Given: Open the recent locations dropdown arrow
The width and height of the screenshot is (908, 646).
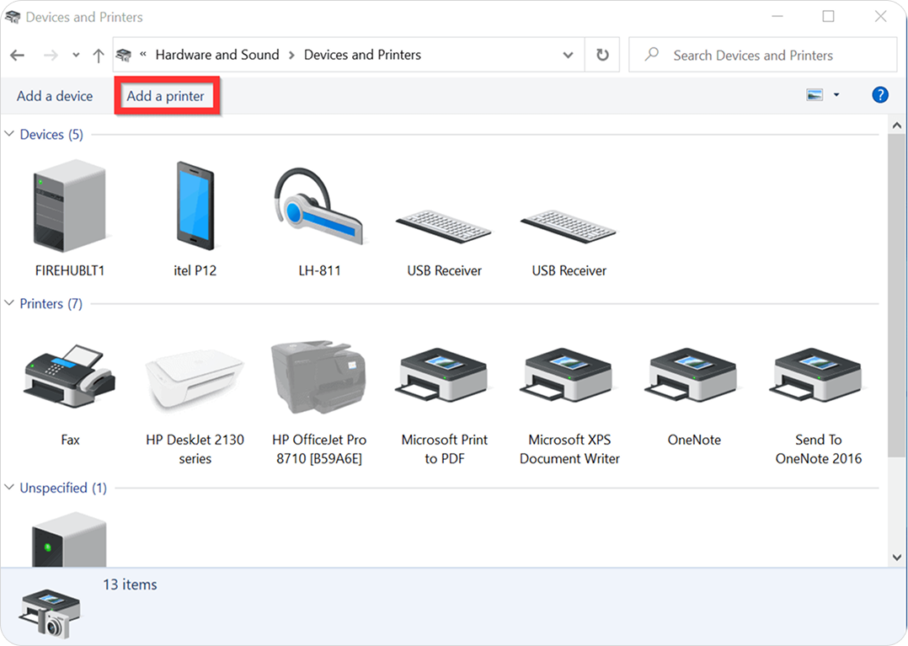Looking at the screenshot, I should pos(76,56).
